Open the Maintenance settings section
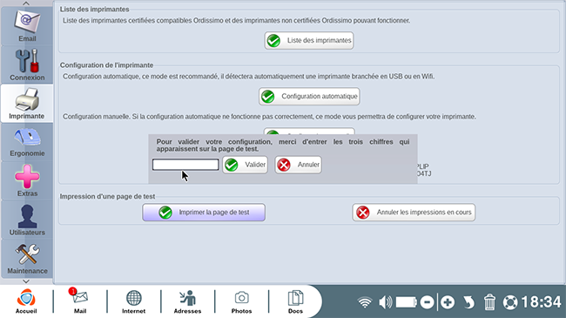566x318 pixels. (27, 258)
